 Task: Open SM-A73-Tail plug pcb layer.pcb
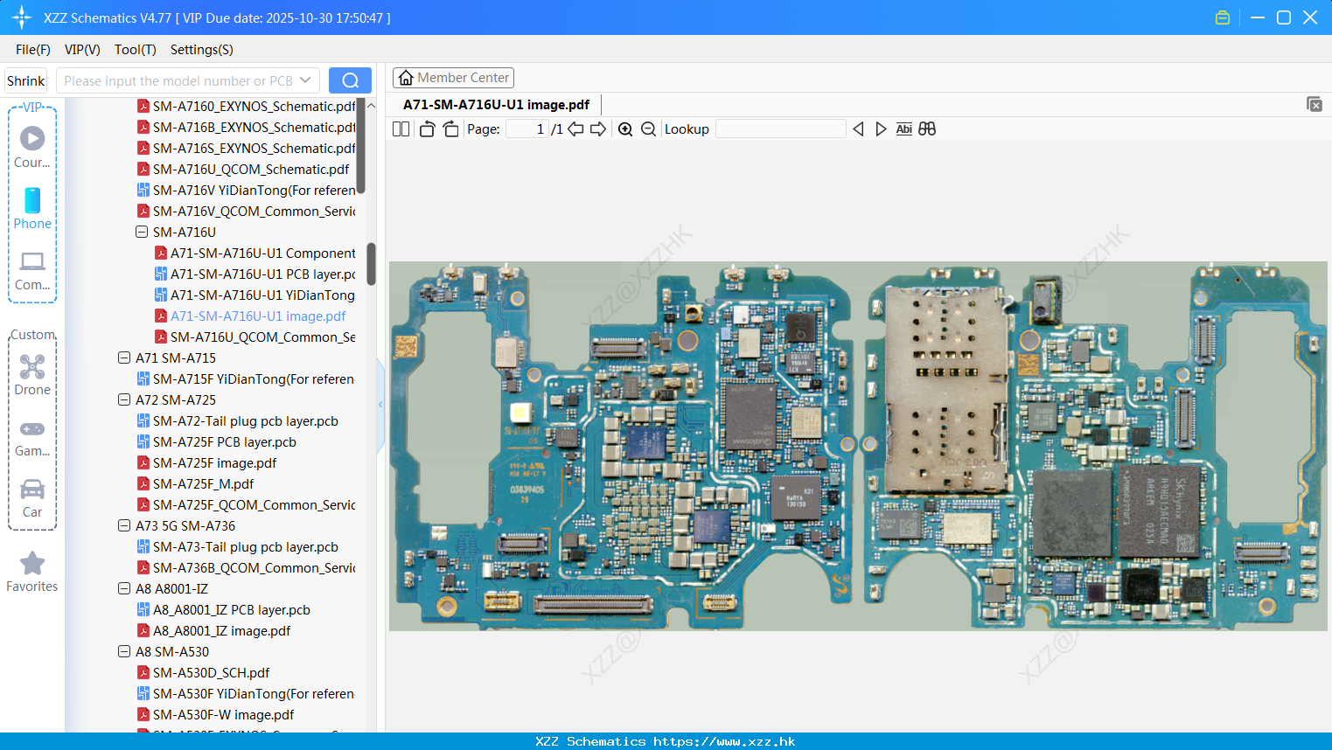pyautogui.click(x=238, y=546)
